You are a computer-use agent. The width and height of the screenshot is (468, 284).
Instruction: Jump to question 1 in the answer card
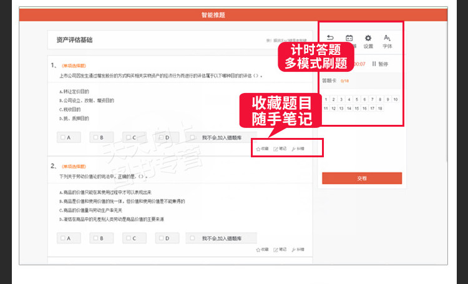[x=326, y=99]
